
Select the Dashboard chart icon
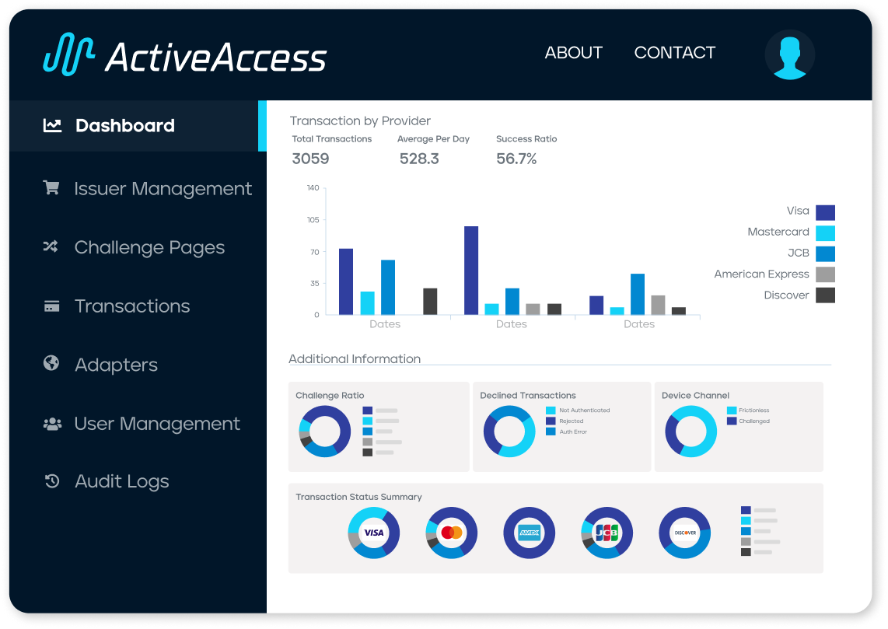click(51, 124)
